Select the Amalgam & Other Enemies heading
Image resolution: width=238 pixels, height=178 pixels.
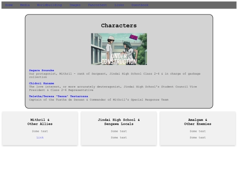[x=197, y=122]
